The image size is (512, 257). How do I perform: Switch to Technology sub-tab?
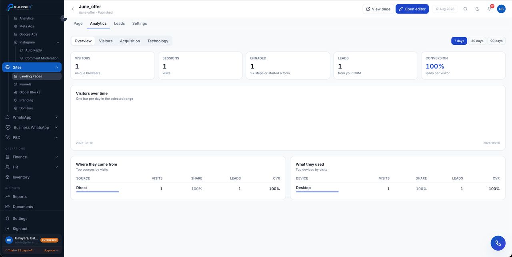pos(158,41)
